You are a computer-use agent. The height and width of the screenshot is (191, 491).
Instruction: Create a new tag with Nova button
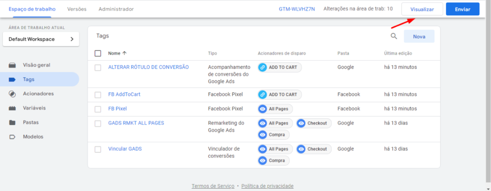coord(419,36)
